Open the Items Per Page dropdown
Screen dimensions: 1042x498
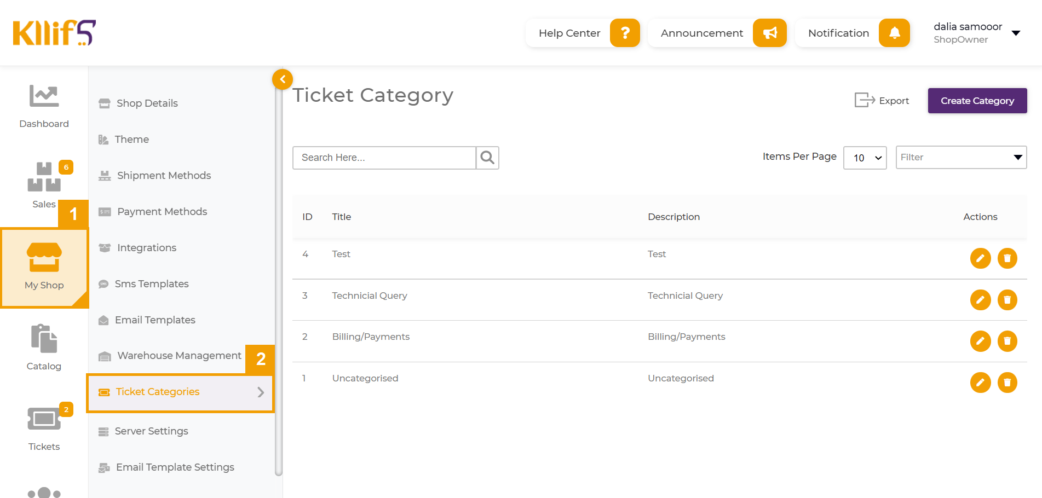[x=865, y=158]
